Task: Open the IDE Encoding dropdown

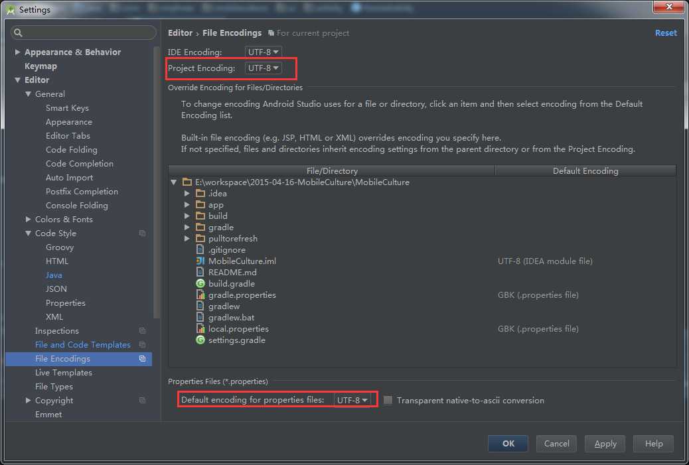Action: (x=263, y=52)
